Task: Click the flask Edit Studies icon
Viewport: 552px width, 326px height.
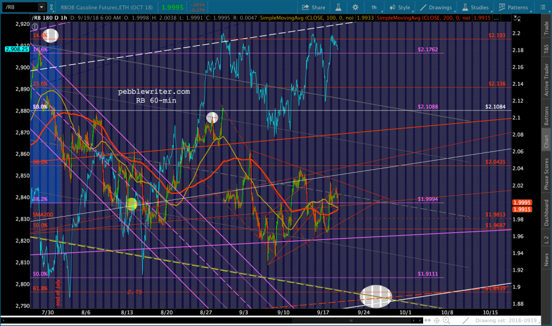Action: coord(339,8)
